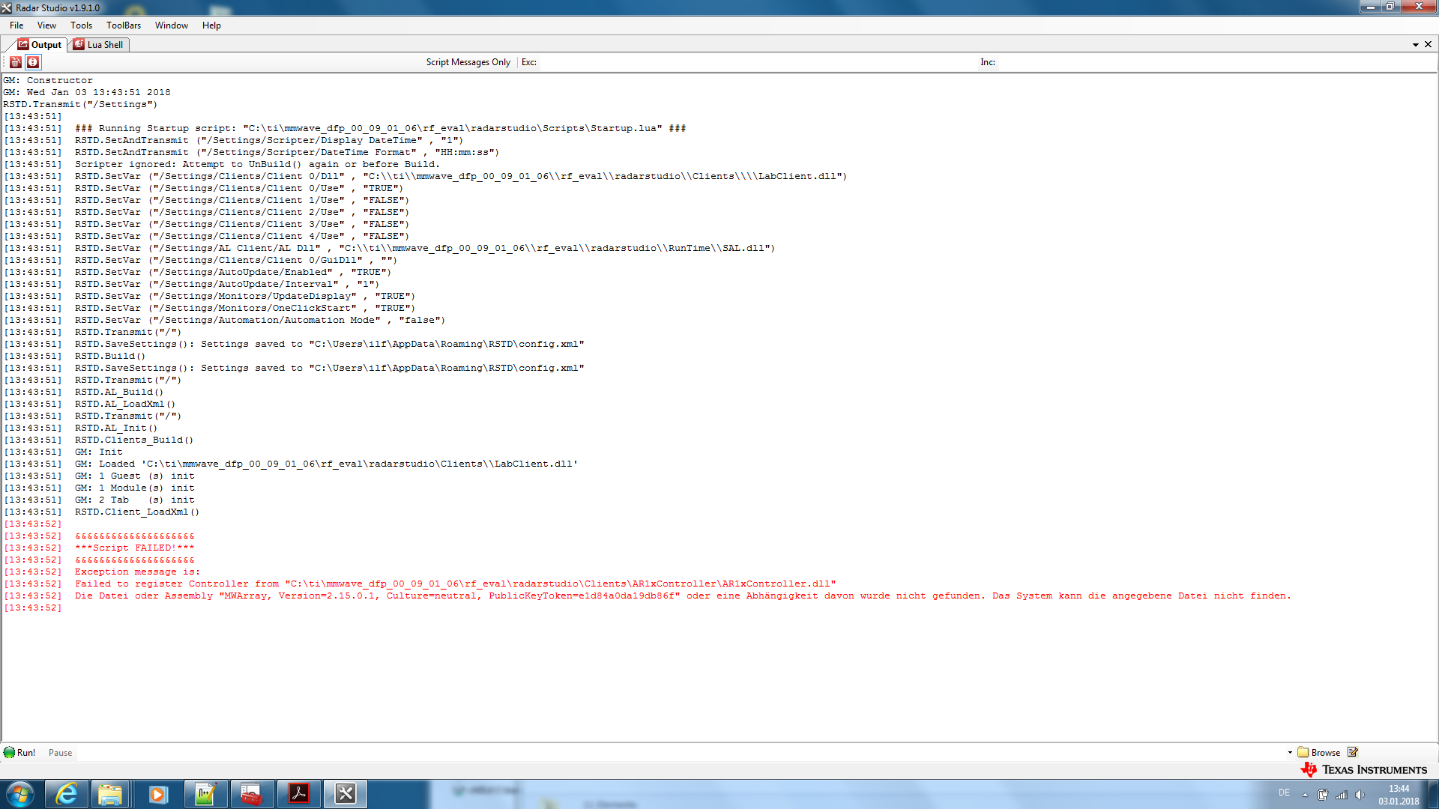The width and height of the screenshot is (1439, 809).
Task: Click the Texas Instruments logo
Action: click(x=1364, y=769)
